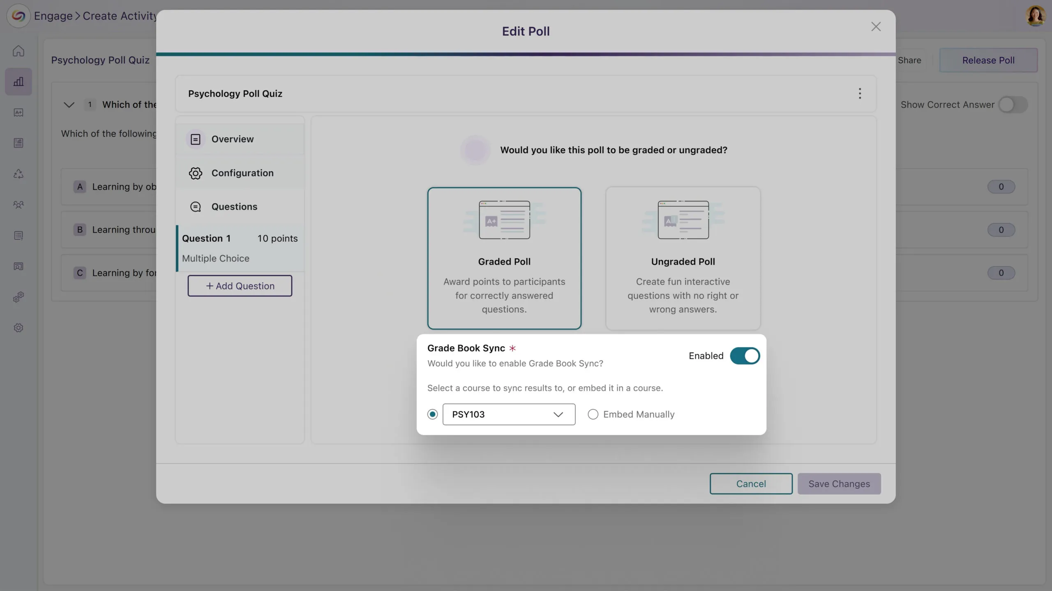Click the three-dot menu beside Psychology Poll Quiz
1052x591 pixels.
pos(859,94)
